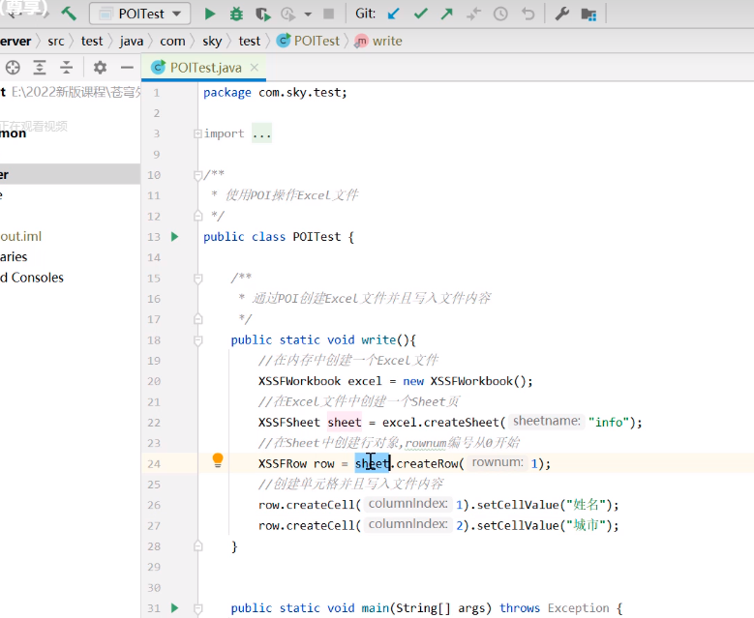This screenshot has height=618, width=754.
Task: Click the Git commit checkmark icon
Action: (420, 14)
